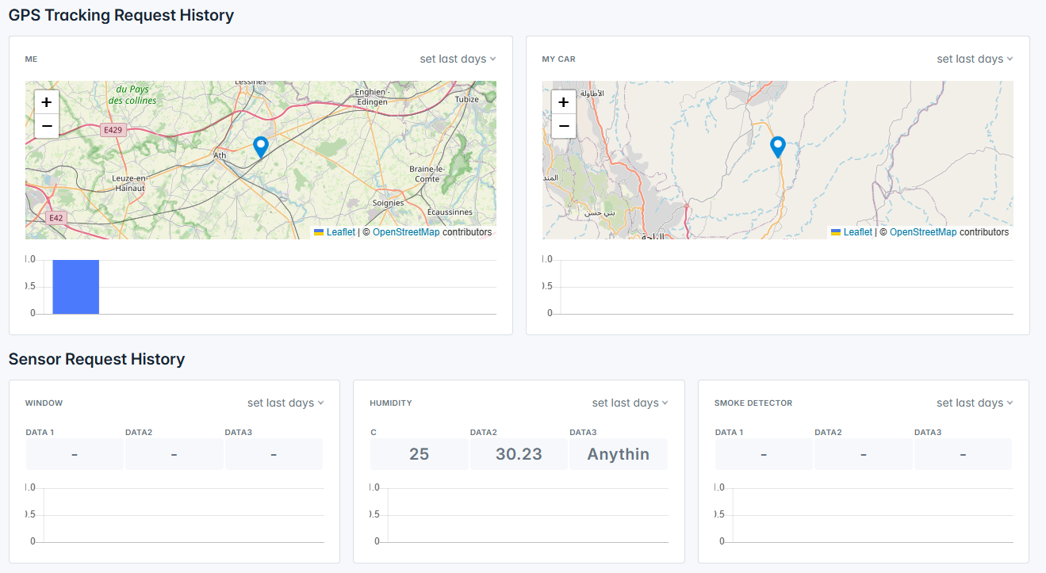1046x573 pixels.
Task: Zoom out on the MY CAR map
Action: [x=564, y=126]
